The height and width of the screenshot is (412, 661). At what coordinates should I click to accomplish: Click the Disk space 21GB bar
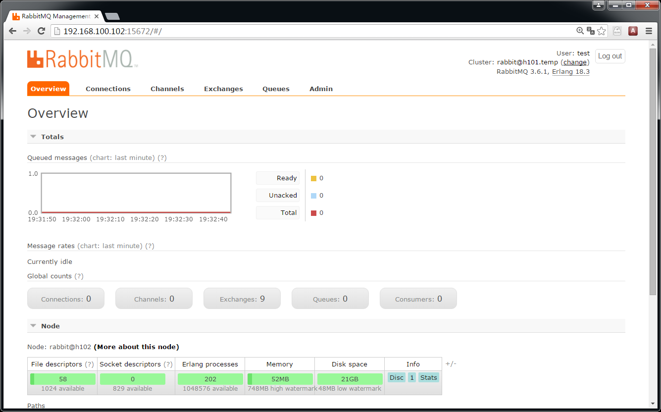350,379
